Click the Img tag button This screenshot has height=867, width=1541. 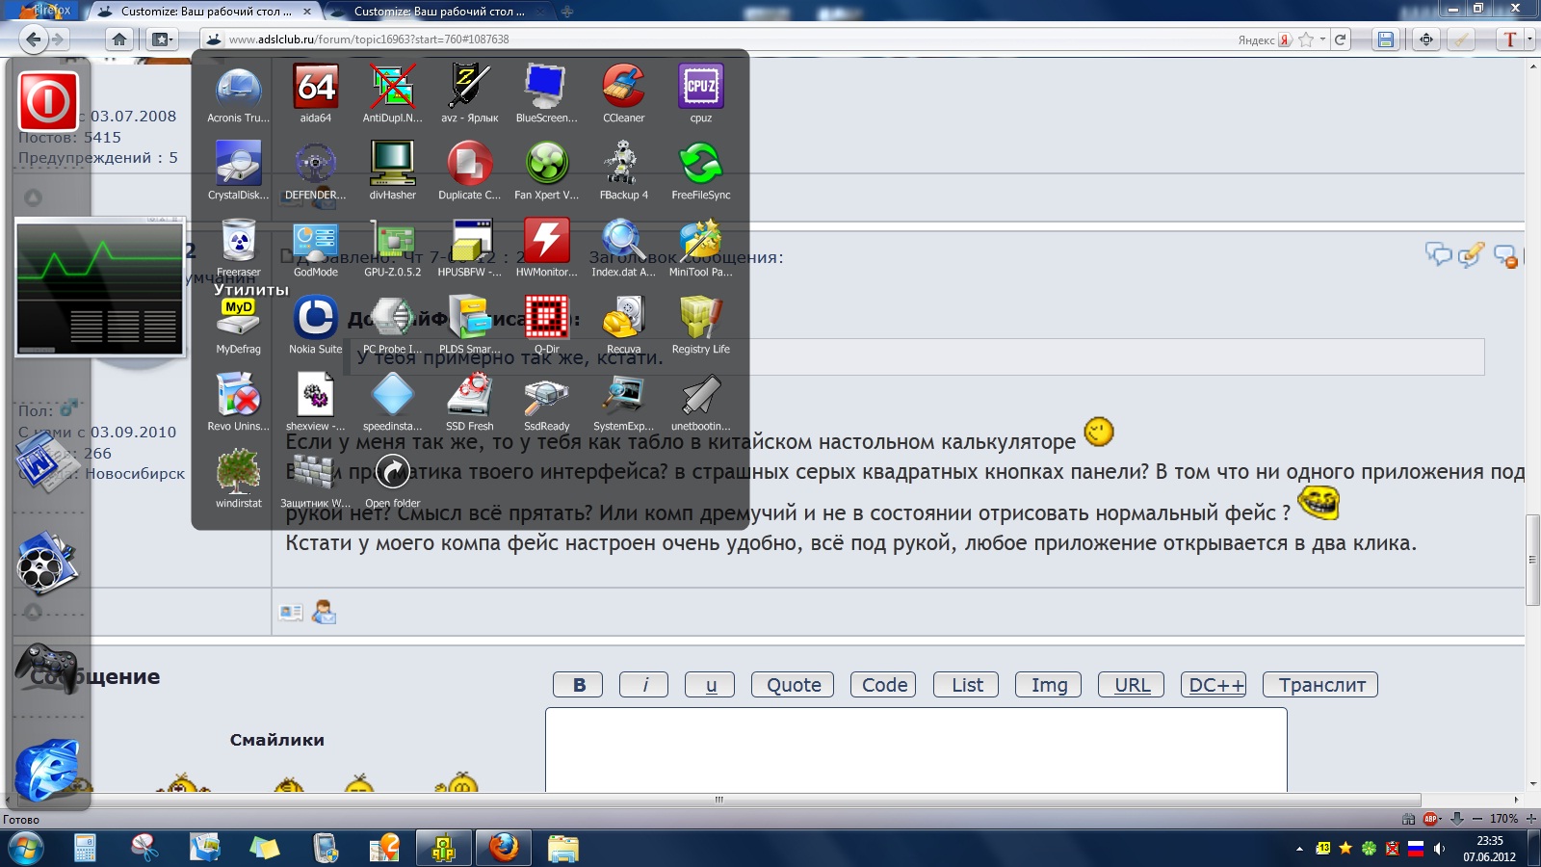[x=1049, y=685]
